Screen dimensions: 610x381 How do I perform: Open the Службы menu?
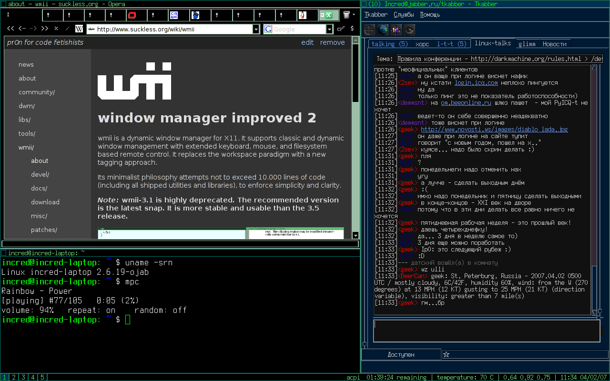pyautogui.click(x=404, y=14)
